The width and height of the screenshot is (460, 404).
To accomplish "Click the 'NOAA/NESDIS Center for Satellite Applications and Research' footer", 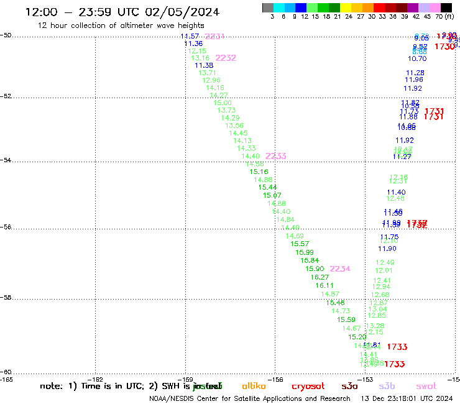I will [250, 399].
